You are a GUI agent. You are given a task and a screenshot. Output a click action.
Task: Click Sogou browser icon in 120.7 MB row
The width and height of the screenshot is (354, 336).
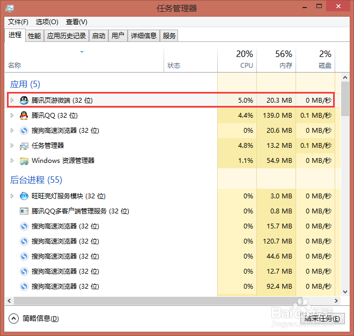tap(24, 241)
